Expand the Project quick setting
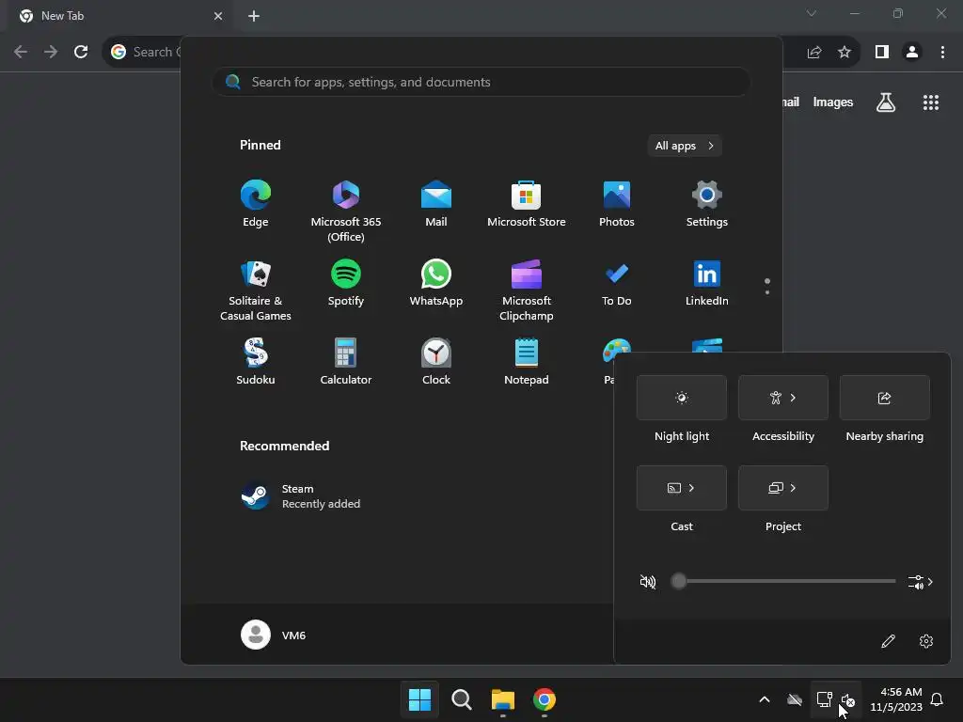The image size is (963, 722). [783, 488]
